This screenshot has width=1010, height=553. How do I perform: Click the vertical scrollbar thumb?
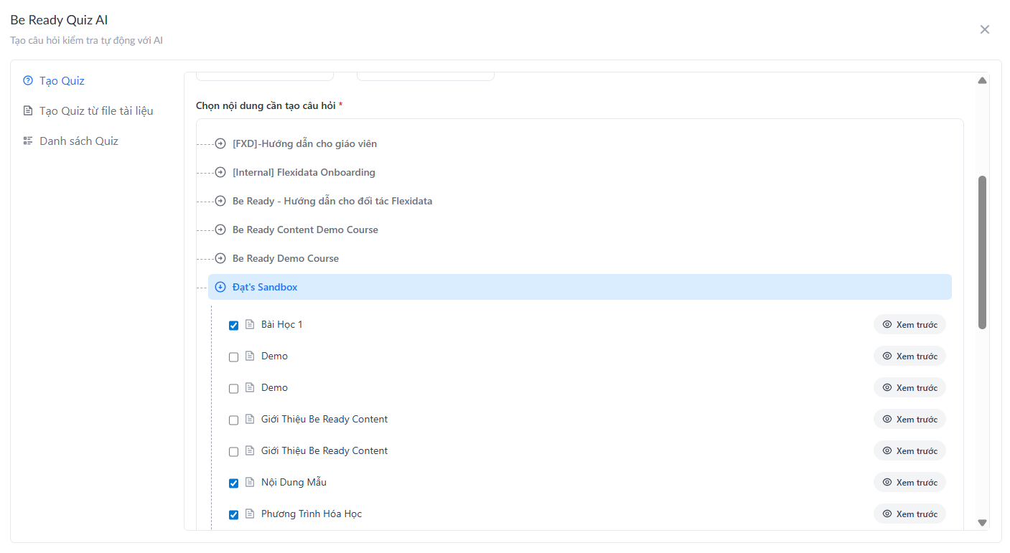pyautogui.click(x=982, y=252)
